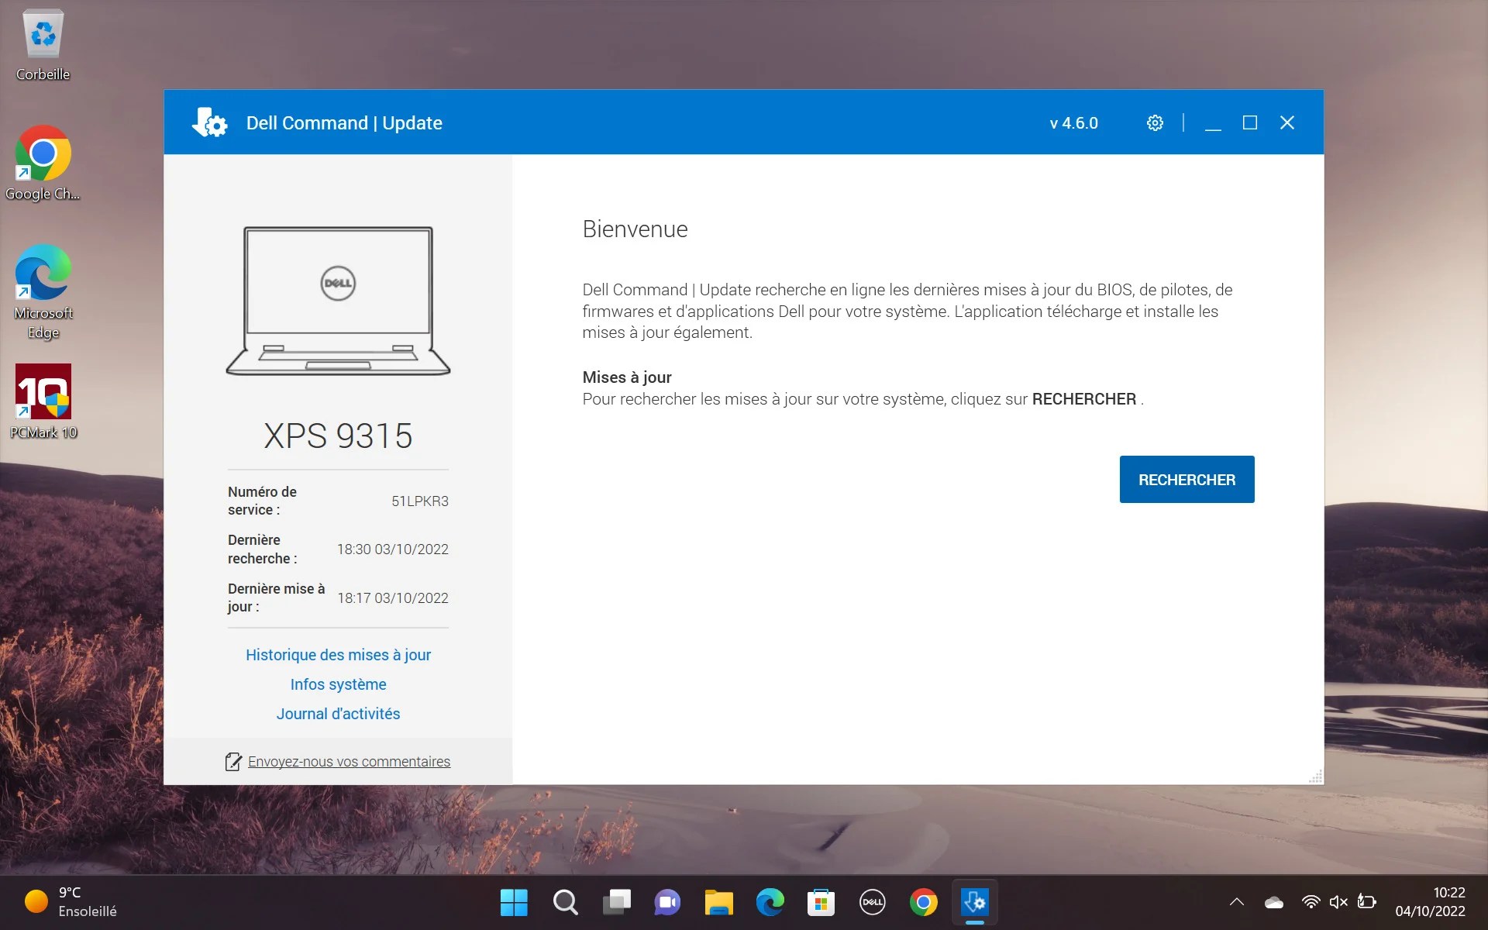Click battery status tray icon
The height and width of the screenshot is (930, 1488).
click(1367, 902)
